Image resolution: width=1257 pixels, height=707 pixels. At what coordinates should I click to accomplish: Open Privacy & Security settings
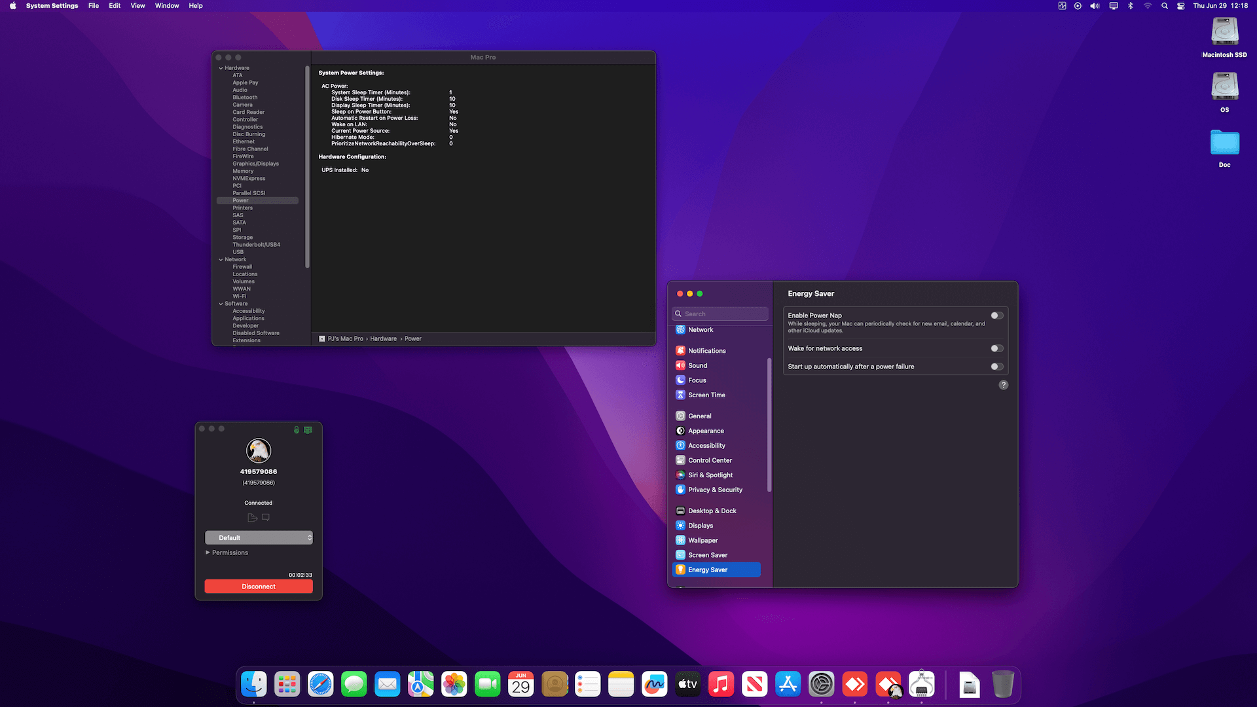tap(716, 490)
